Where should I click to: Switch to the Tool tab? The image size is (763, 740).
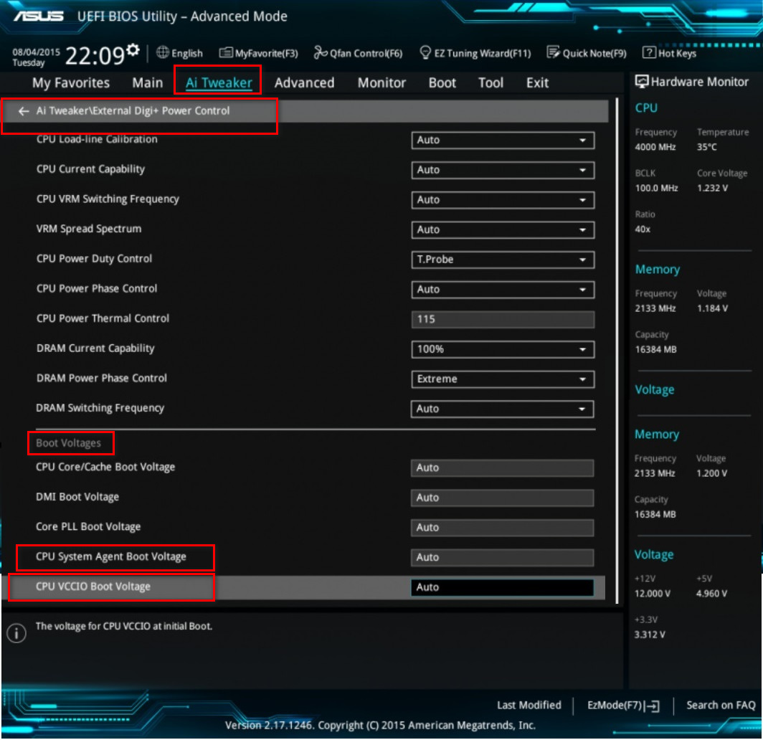pos(490,82)
